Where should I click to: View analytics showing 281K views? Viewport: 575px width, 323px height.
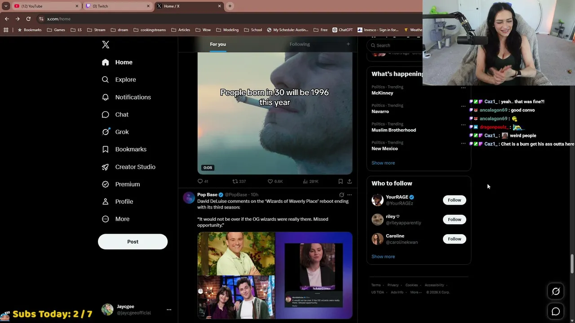[x=311, y=181]
